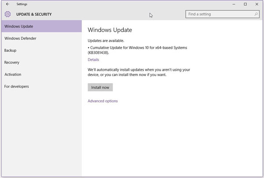Focus the Find a setting search box
Screen dimensions: 264x178
tap(222, 14)
